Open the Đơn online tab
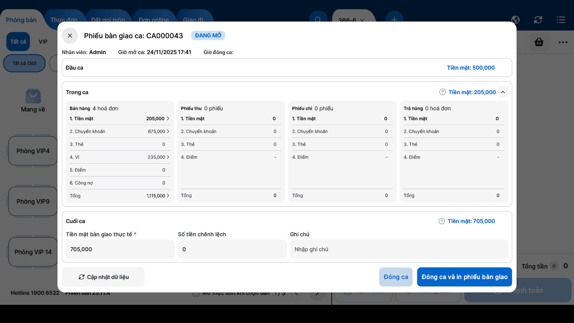Image resolution: width=574 pixels, height=323 pixels. [x=154, y=20]
